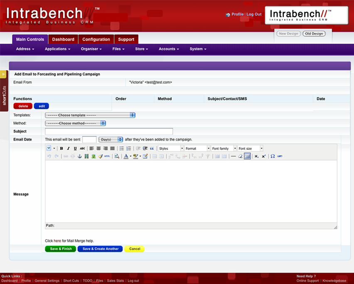
Task: Open the Format dropdown in editor
Action: click(x=197, y=148)
